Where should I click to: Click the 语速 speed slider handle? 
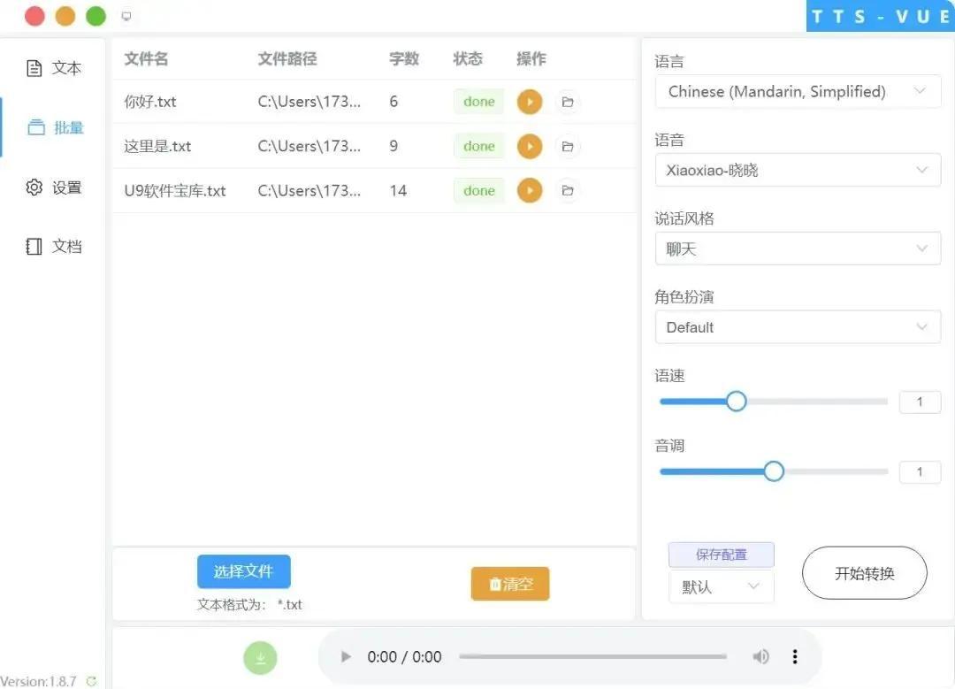click(x=737, y=402)
